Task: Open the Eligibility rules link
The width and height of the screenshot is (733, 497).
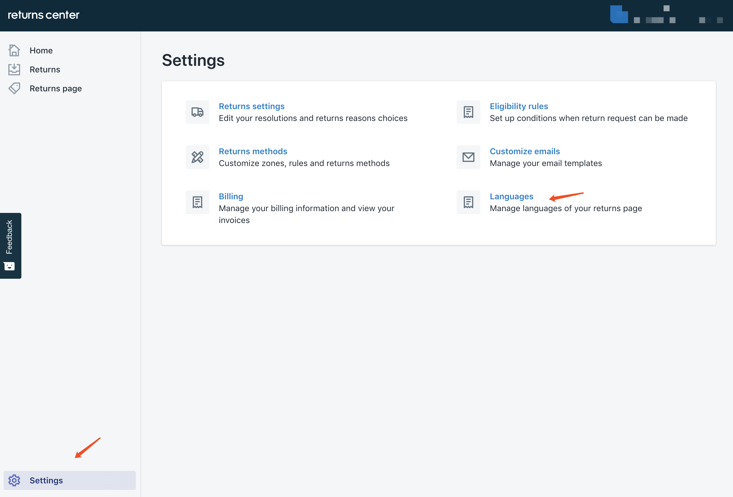Action: (x=519, y=106)
